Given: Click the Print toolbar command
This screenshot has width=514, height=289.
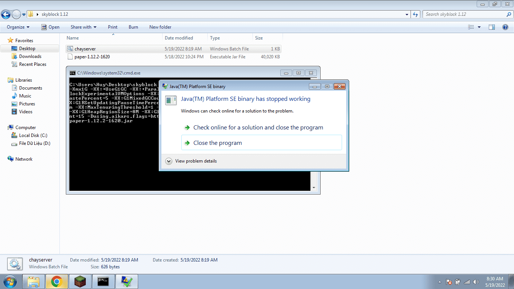Looking at the screenshot, I should click(x=113, y=27).
